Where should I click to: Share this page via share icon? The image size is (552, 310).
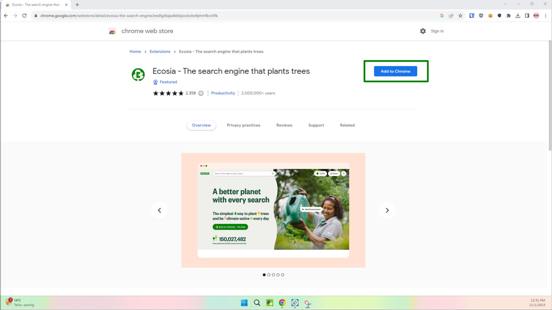click(x=451, y=15)
